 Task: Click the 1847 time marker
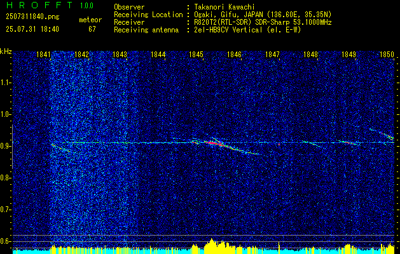click(272, 54)
